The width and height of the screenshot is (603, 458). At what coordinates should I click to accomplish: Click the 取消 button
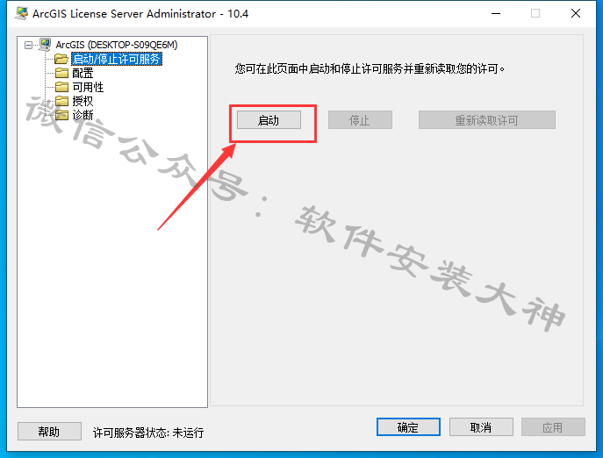click(x=481, y=426)
